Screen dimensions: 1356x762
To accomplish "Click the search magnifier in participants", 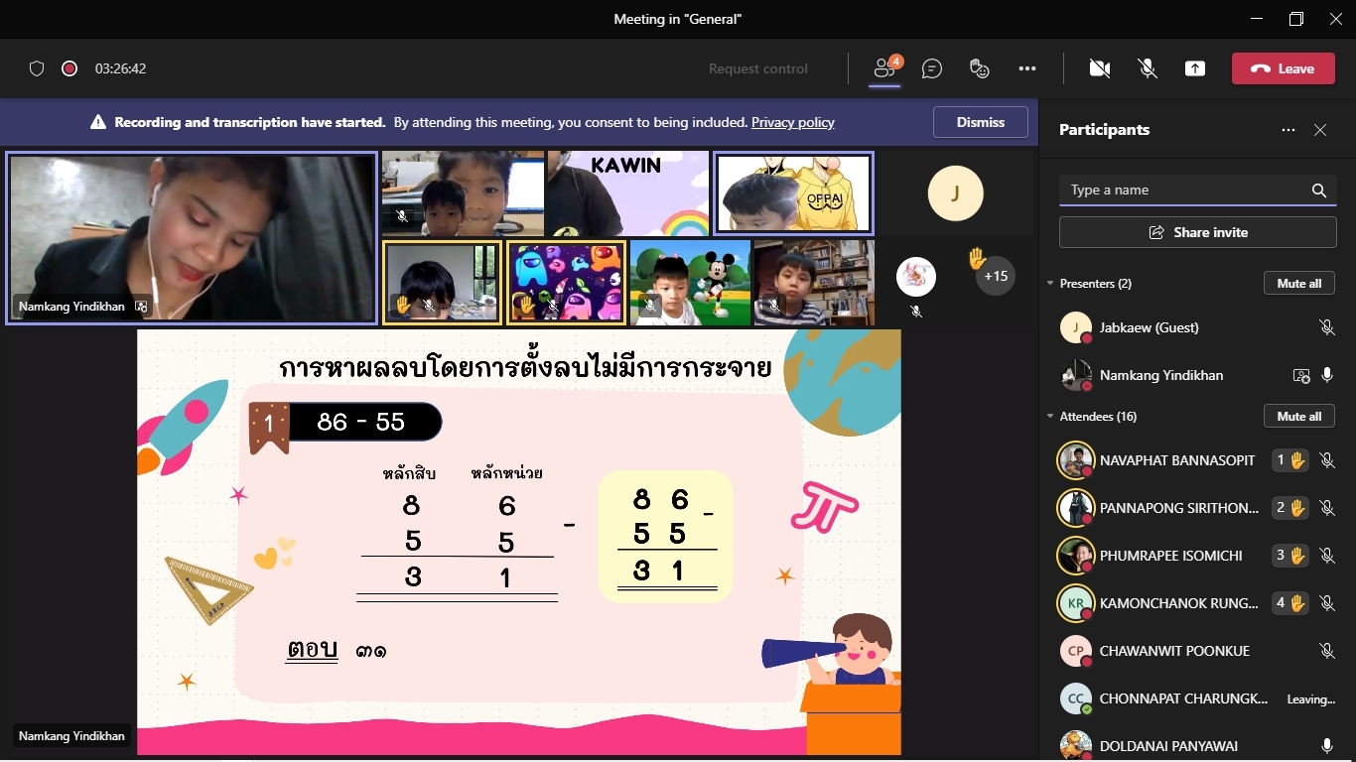I will pyautogui.click(x=1319, y=190).
